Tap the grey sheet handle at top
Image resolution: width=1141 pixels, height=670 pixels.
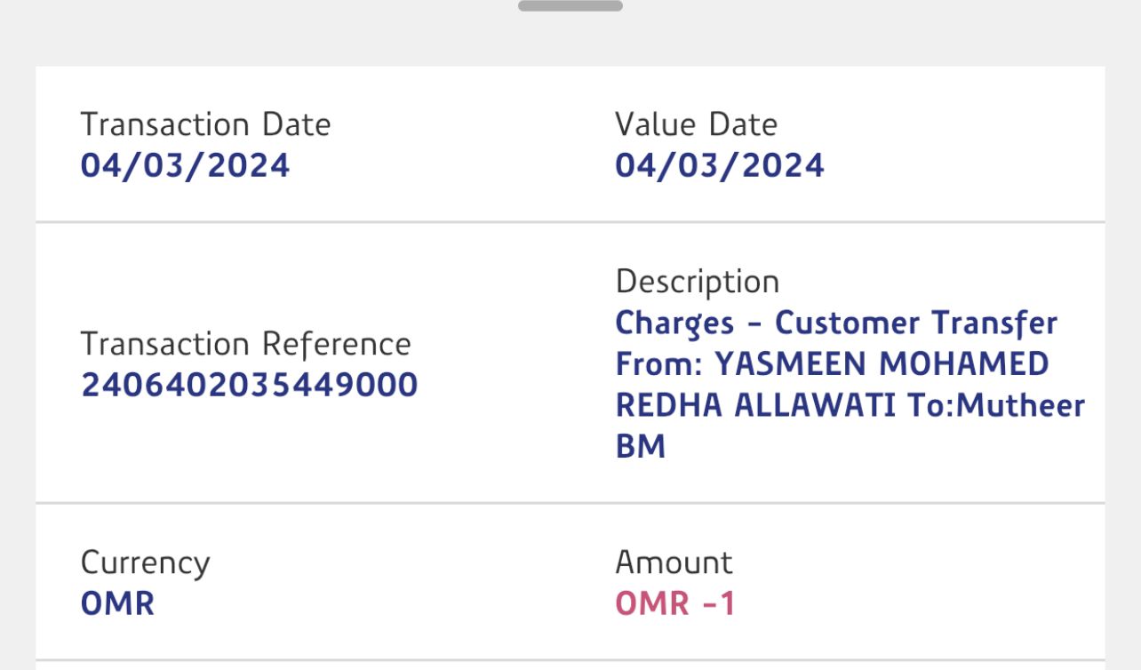pos(570,5)
